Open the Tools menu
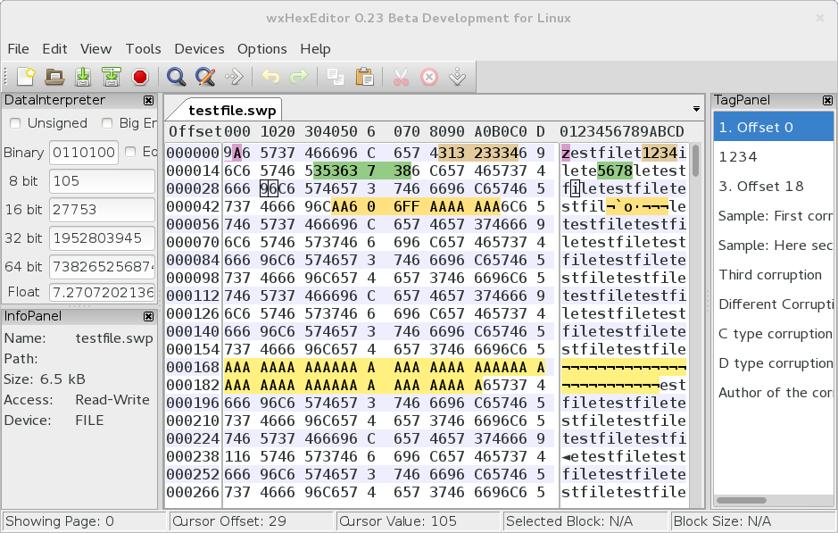 click(x=143, y=48)
